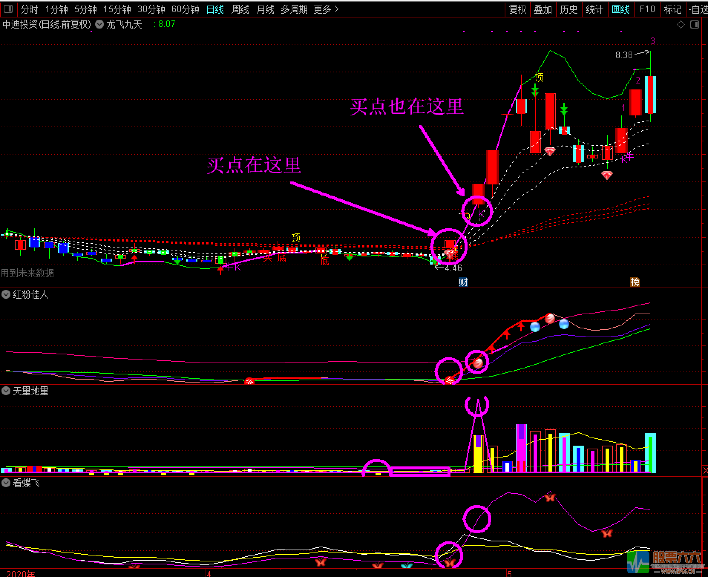708x577 pixels.
Task: Click the orange 榜 marker icon
Action: click(x=635, y=282)
